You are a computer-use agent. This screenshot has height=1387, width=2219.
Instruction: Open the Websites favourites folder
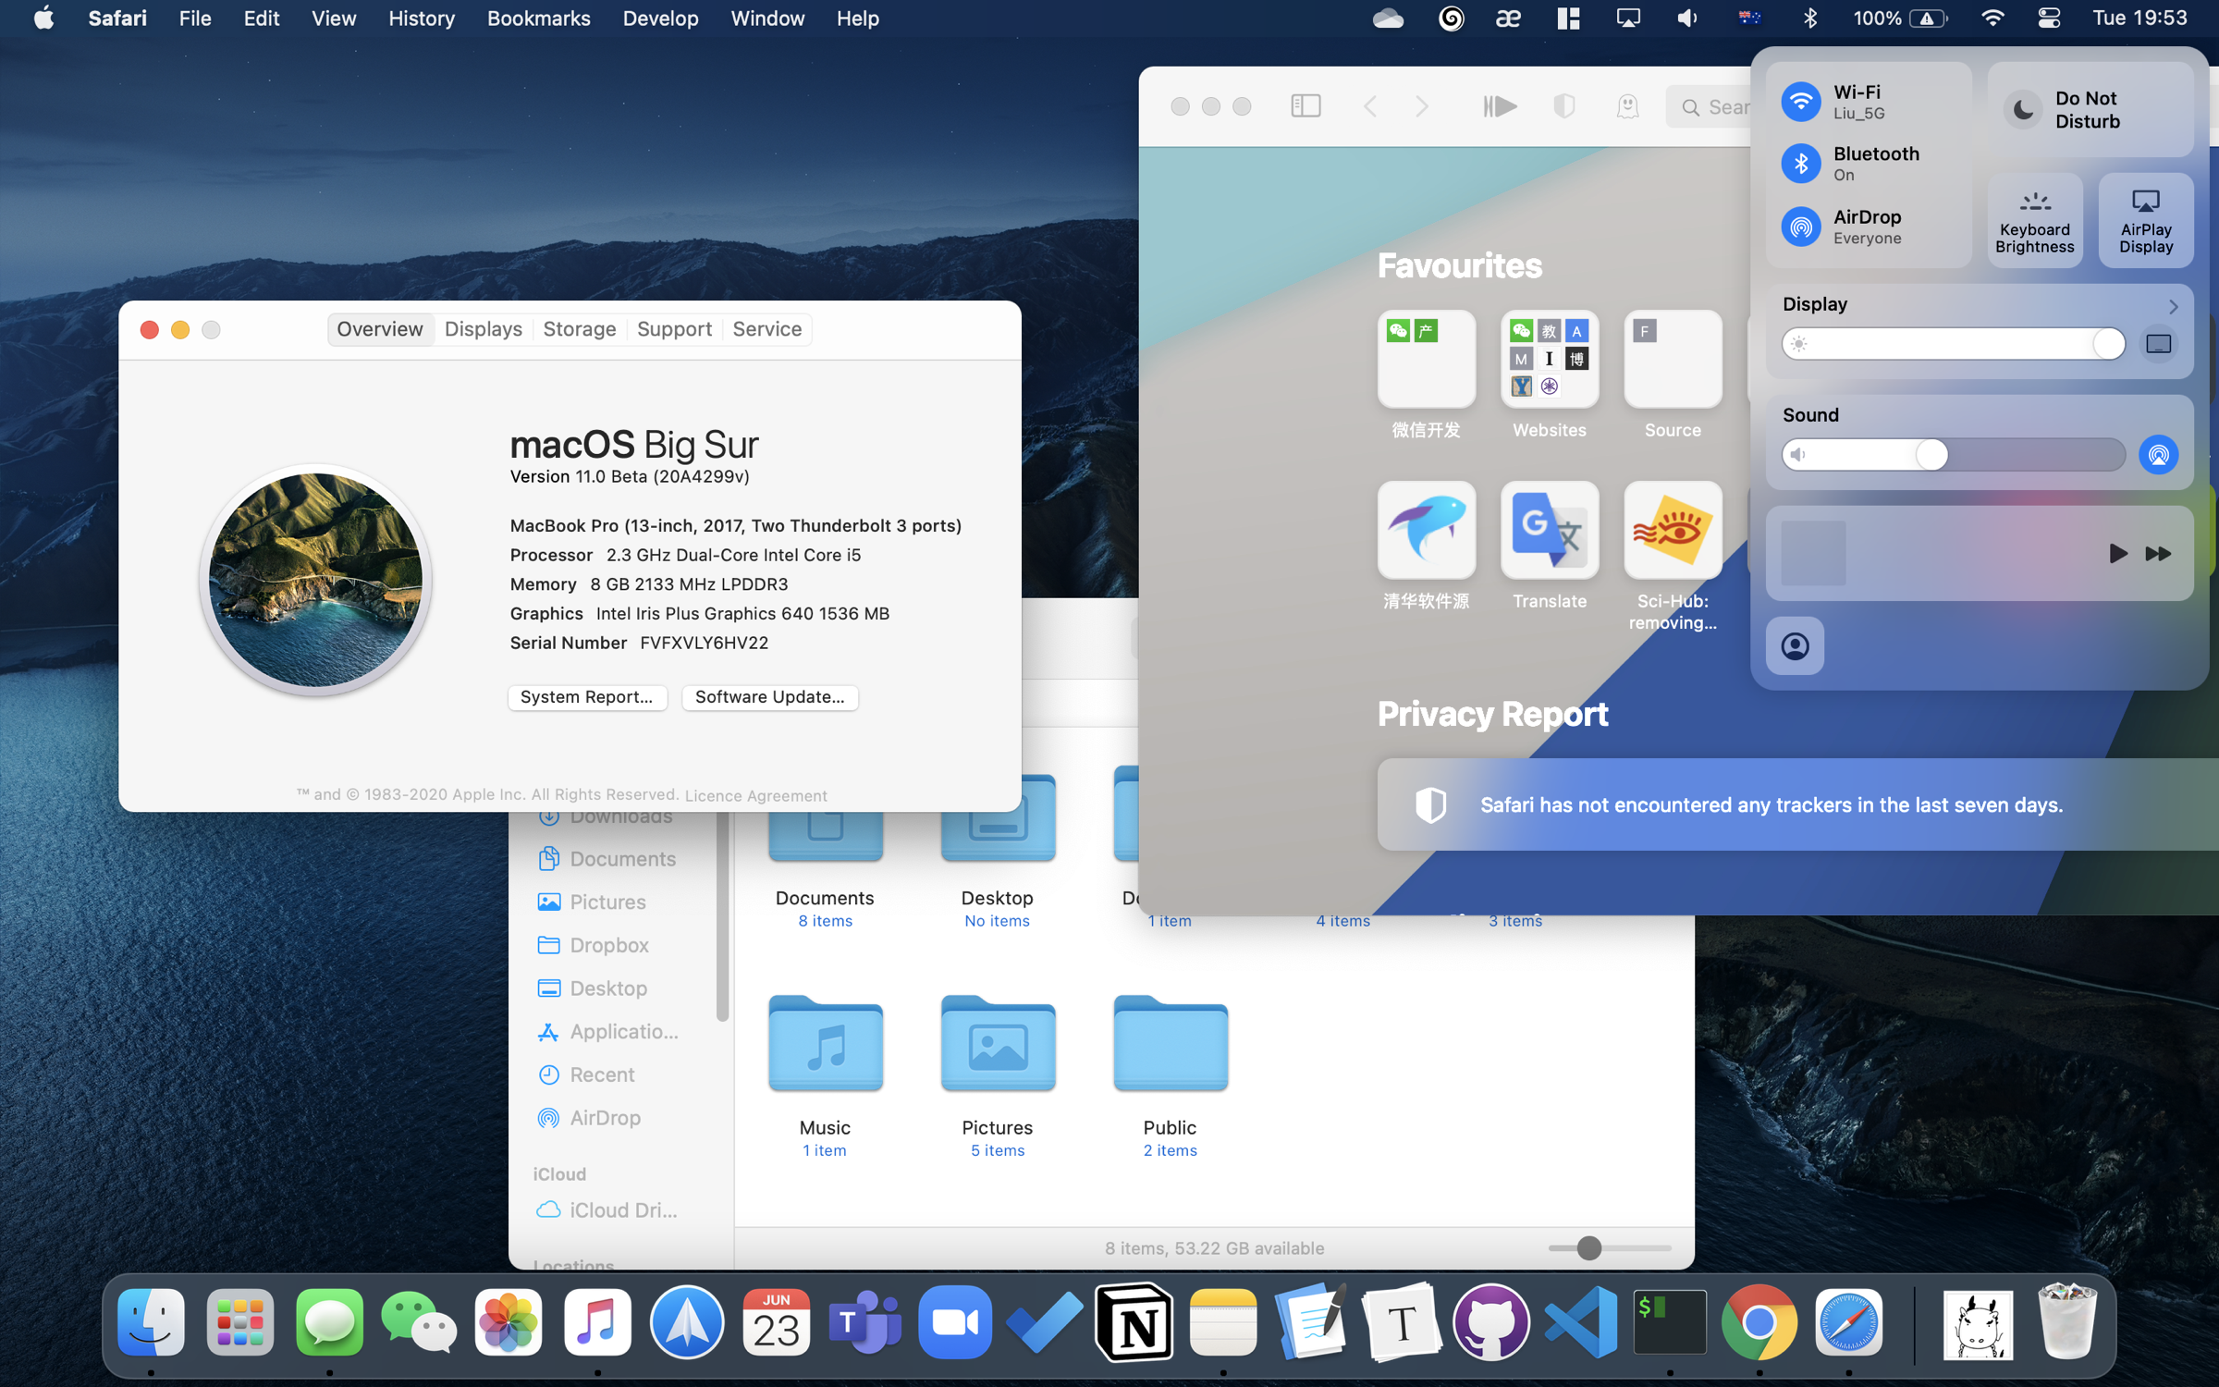click(x=1549, y=360)
